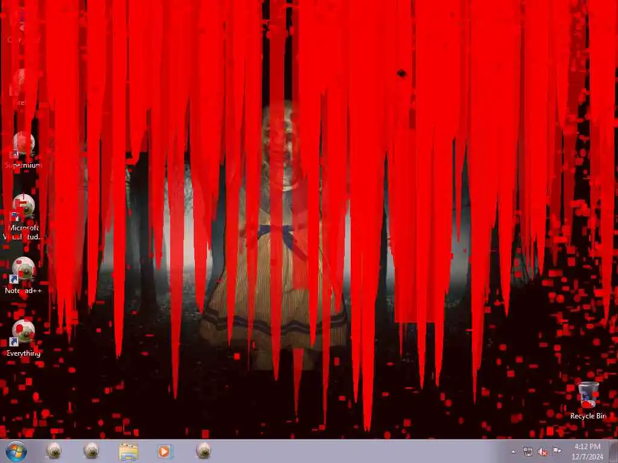The image size is (618, 463).
Task: Launch Windows Media Player from taskbar
Action: pyautogui.click(x=165, y=451)
